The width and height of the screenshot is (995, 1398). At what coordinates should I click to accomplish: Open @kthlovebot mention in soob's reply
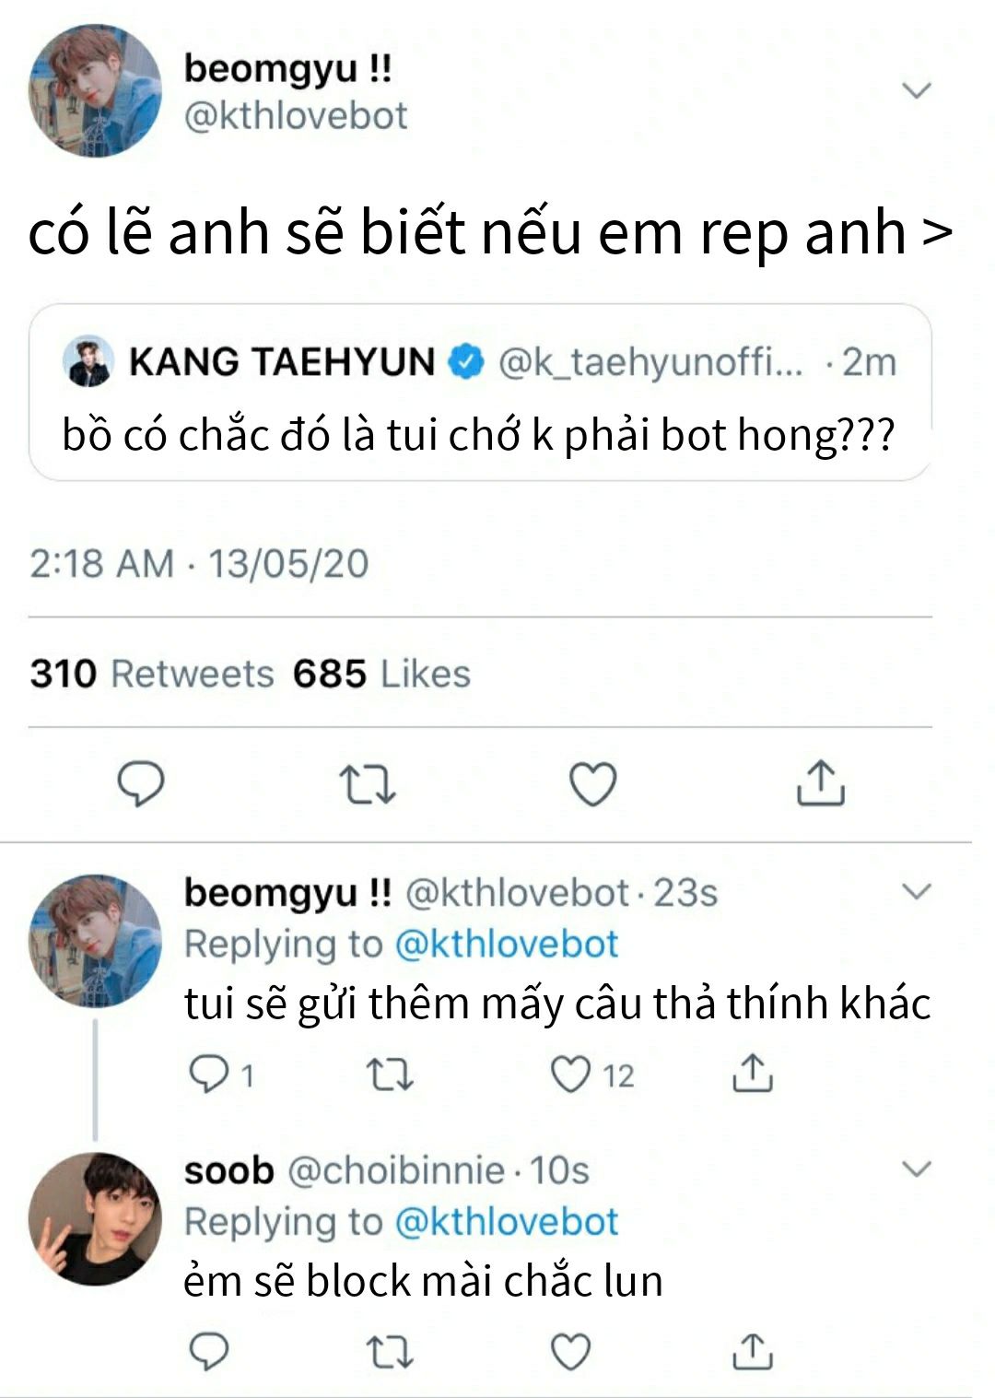506,1221
